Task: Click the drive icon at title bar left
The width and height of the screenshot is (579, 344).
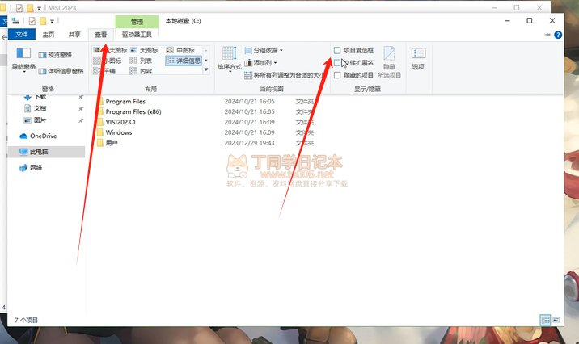Action: point(15,21)
